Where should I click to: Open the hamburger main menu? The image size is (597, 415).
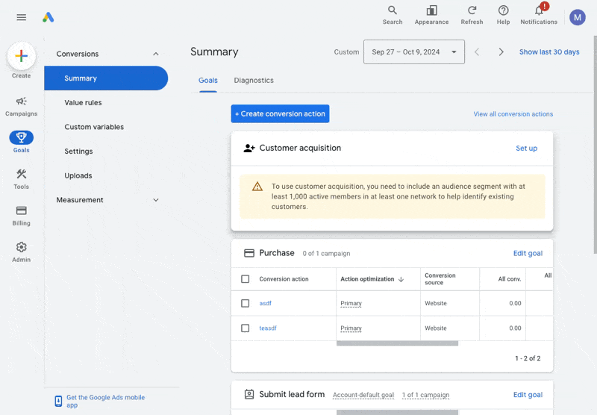click(x=22, y=17)
